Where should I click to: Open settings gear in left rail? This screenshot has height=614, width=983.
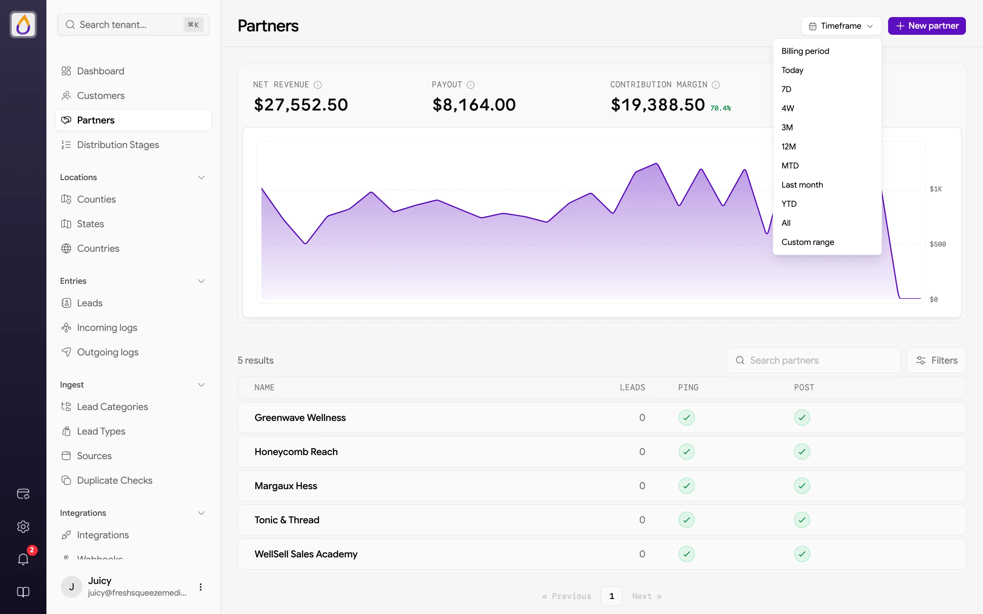coord(23,526)
